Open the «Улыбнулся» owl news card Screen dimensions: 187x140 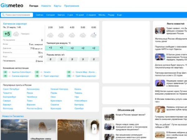point(42,130)
